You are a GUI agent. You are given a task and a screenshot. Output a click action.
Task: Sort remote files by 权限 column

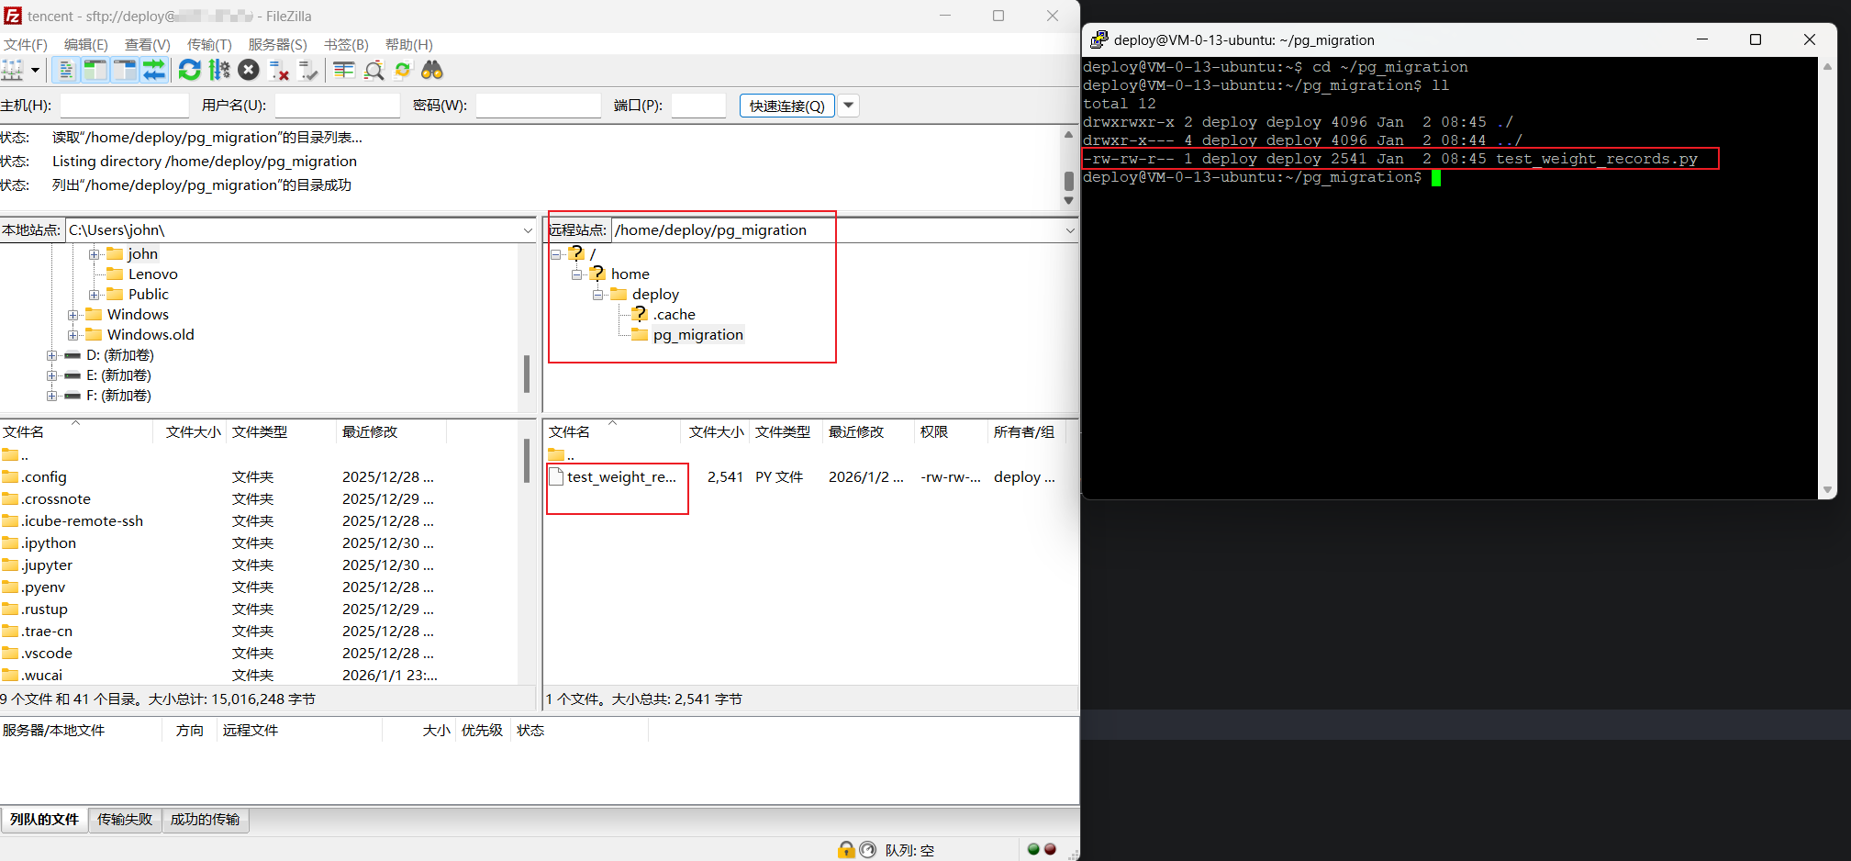point(951,432)
